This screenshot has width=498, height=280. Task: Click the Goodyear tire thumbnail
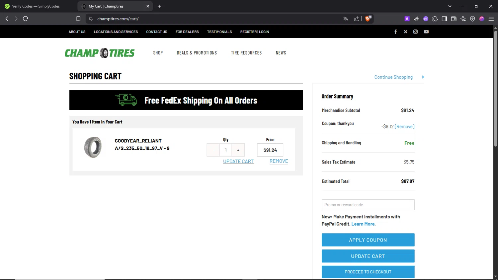click(x=93, y=147)
